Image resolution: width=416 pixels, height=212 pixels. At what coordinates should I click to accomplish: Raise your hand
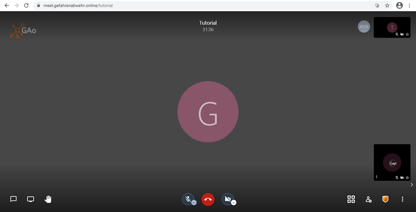click(x=48, y=199)
